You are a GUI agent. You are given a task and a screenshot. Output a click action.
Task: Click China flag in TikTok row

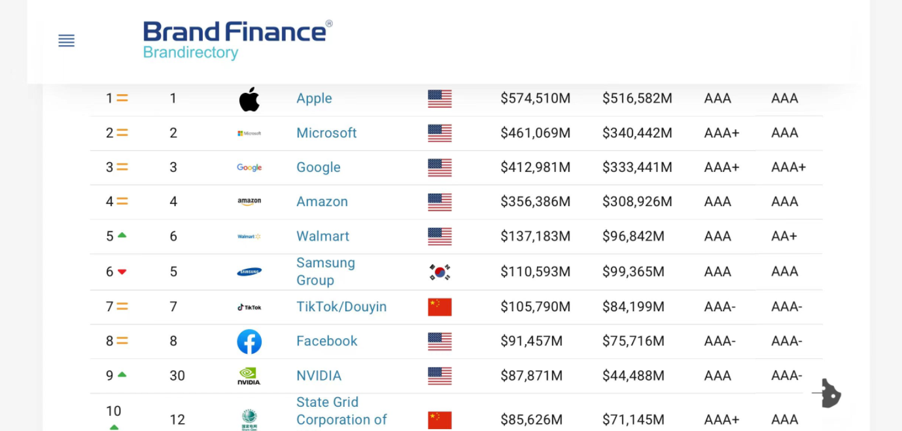click(x=440, y=307)
